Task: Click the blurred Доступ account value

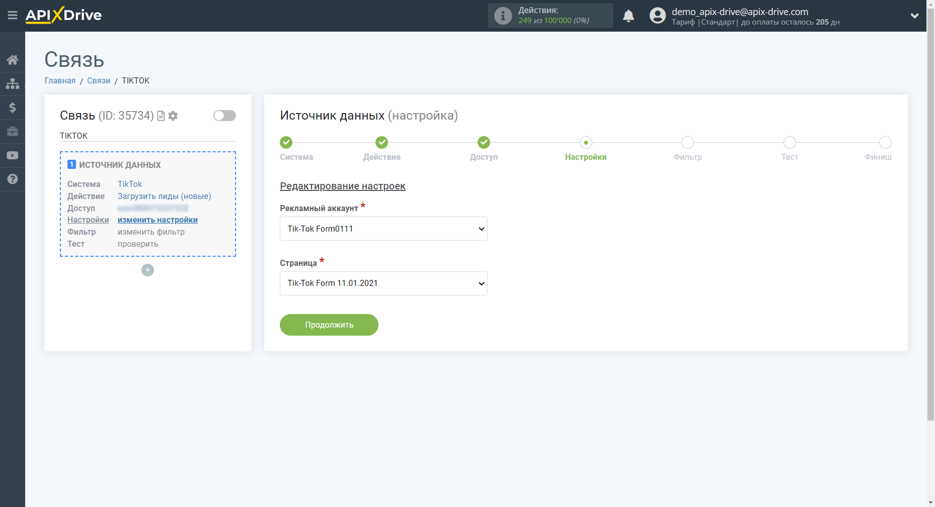Action: [x=153, y=209]
